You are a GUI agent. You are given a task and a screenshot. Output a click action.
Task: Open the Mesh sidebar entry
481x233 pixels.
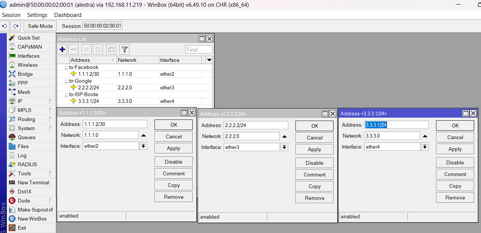24,92
